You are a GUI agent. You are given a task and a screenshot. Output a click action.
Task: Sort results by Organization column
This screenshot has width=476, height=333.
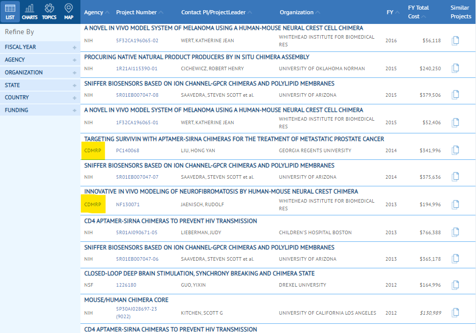pyautogui.click(x=300, y=12)
